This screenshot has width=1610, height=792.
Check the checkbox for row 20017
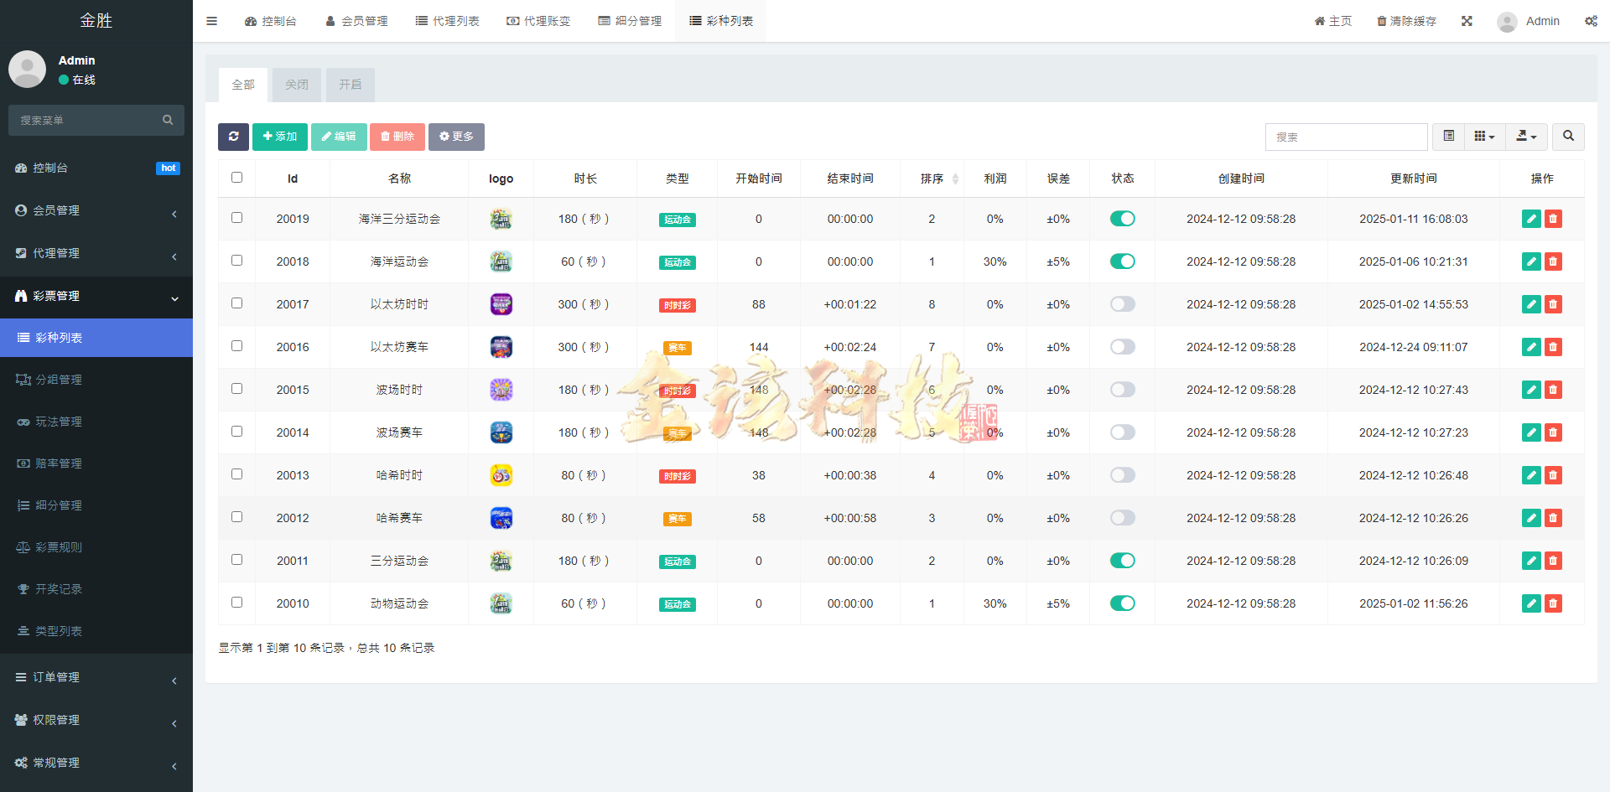(236, 303)
